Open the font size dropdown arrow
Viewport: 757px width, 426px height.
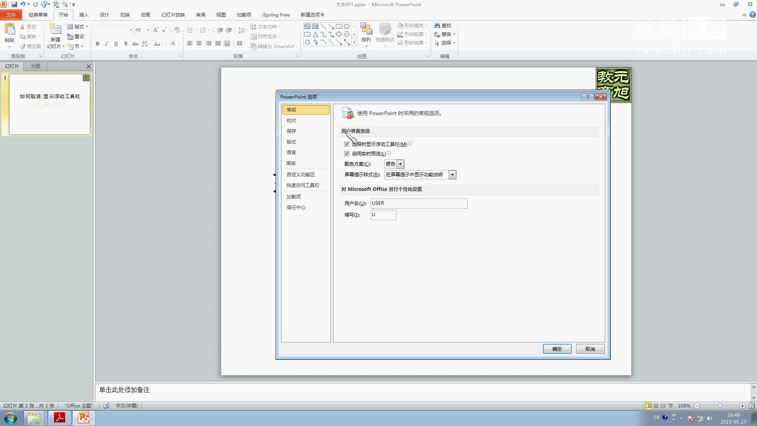point(148,30)
